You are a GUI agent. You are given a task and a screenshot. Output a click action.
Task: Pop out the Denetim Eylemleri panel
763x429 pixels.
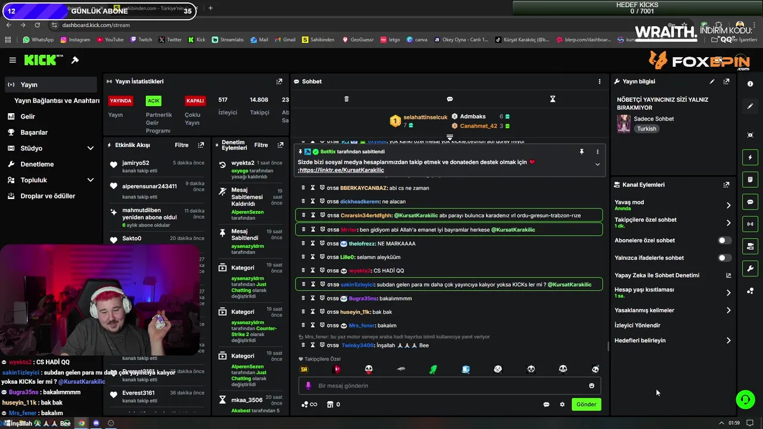[x=280, y=145]
